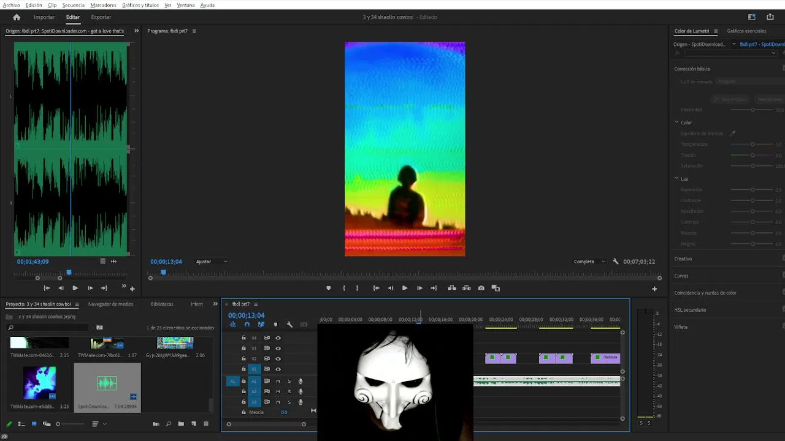
Task: Hide track V2 with its eye icon
Action: (278, 359)
